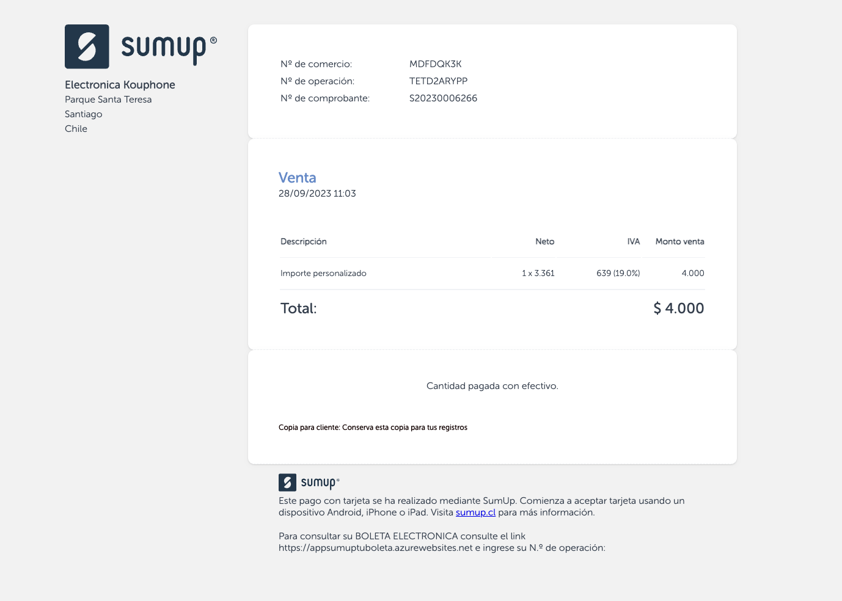Open the sumup.cl link
Viewport: 842px width, 601px height.
[x=475, y=512]
